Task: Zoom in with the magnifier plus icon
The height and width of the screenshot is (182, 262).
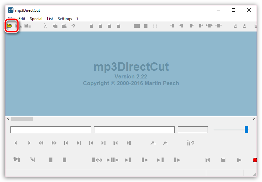Action: click(153, 143)
